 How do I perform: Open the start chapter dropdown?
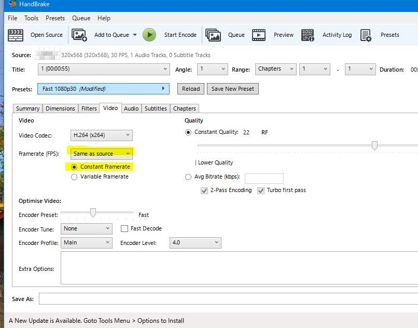315,69
